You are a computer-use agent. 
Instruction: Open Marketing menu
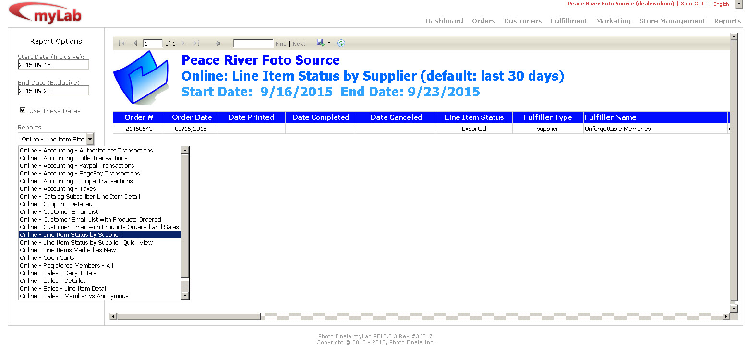(614, 21)
